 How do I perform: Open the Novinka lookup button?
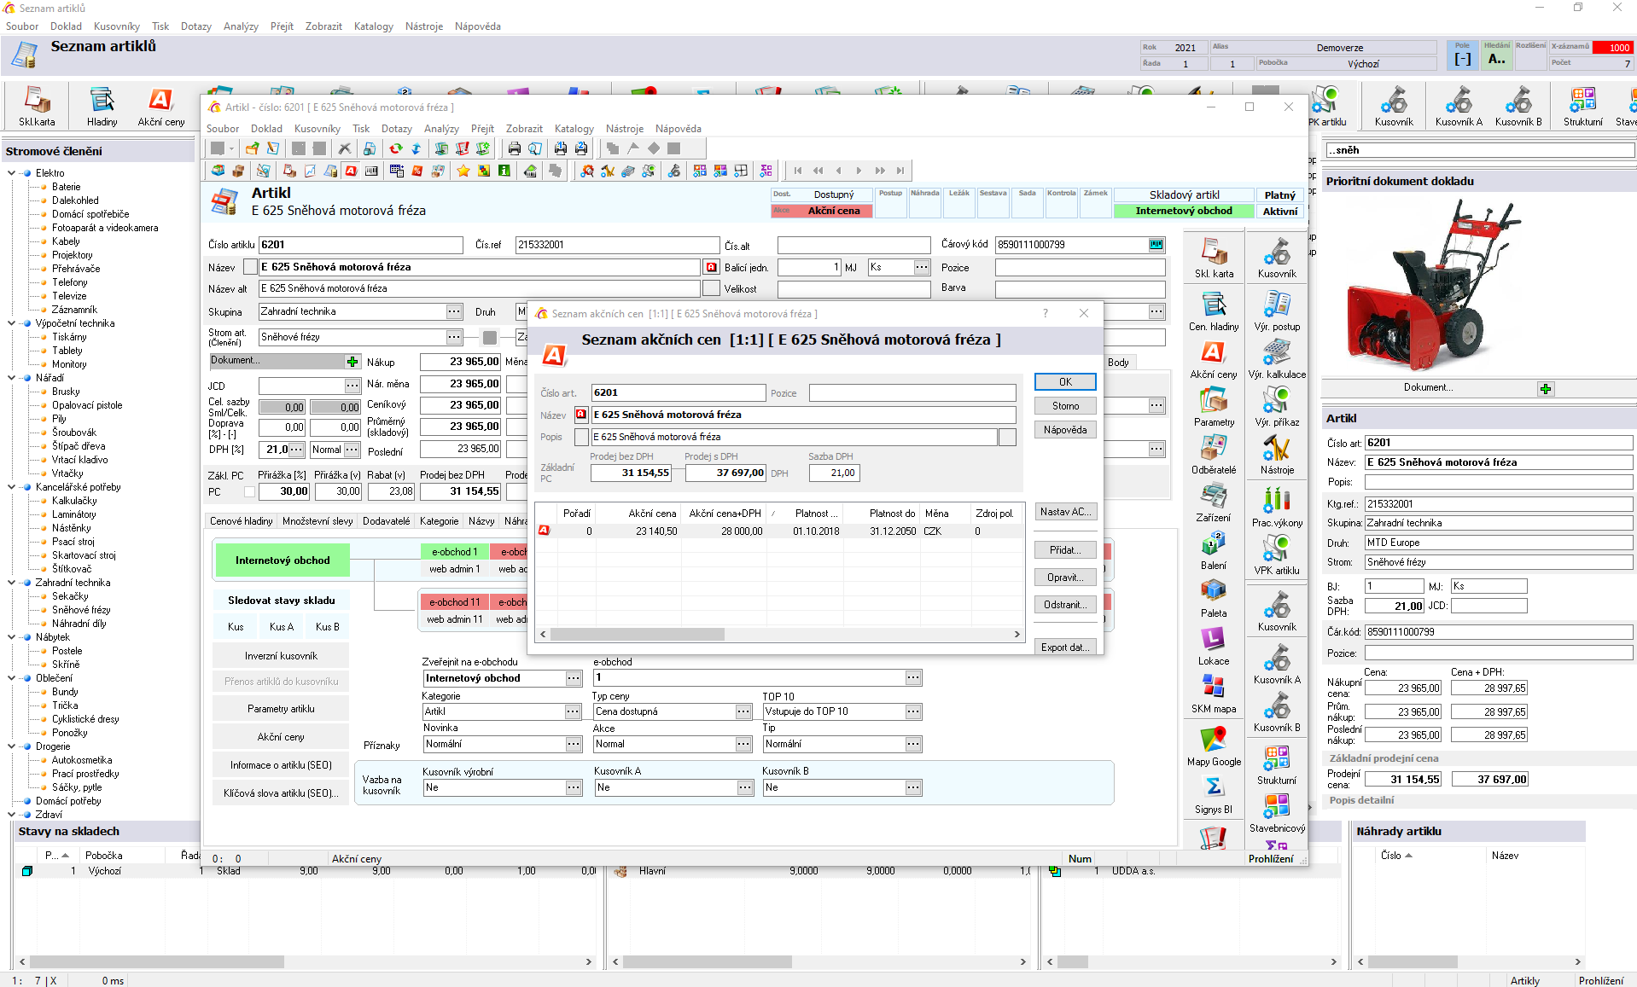tap(574, 744)
